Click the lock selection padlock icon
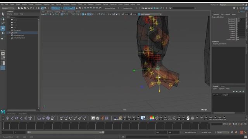The width and height of the screenshot is (248, 139). 77,8
